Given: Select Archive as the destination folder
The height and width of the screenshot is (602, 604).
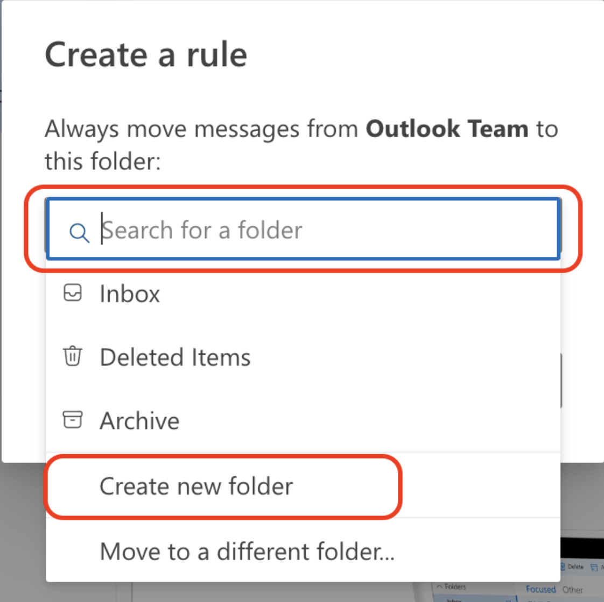Looking at the screenshot, I should 139,420.
